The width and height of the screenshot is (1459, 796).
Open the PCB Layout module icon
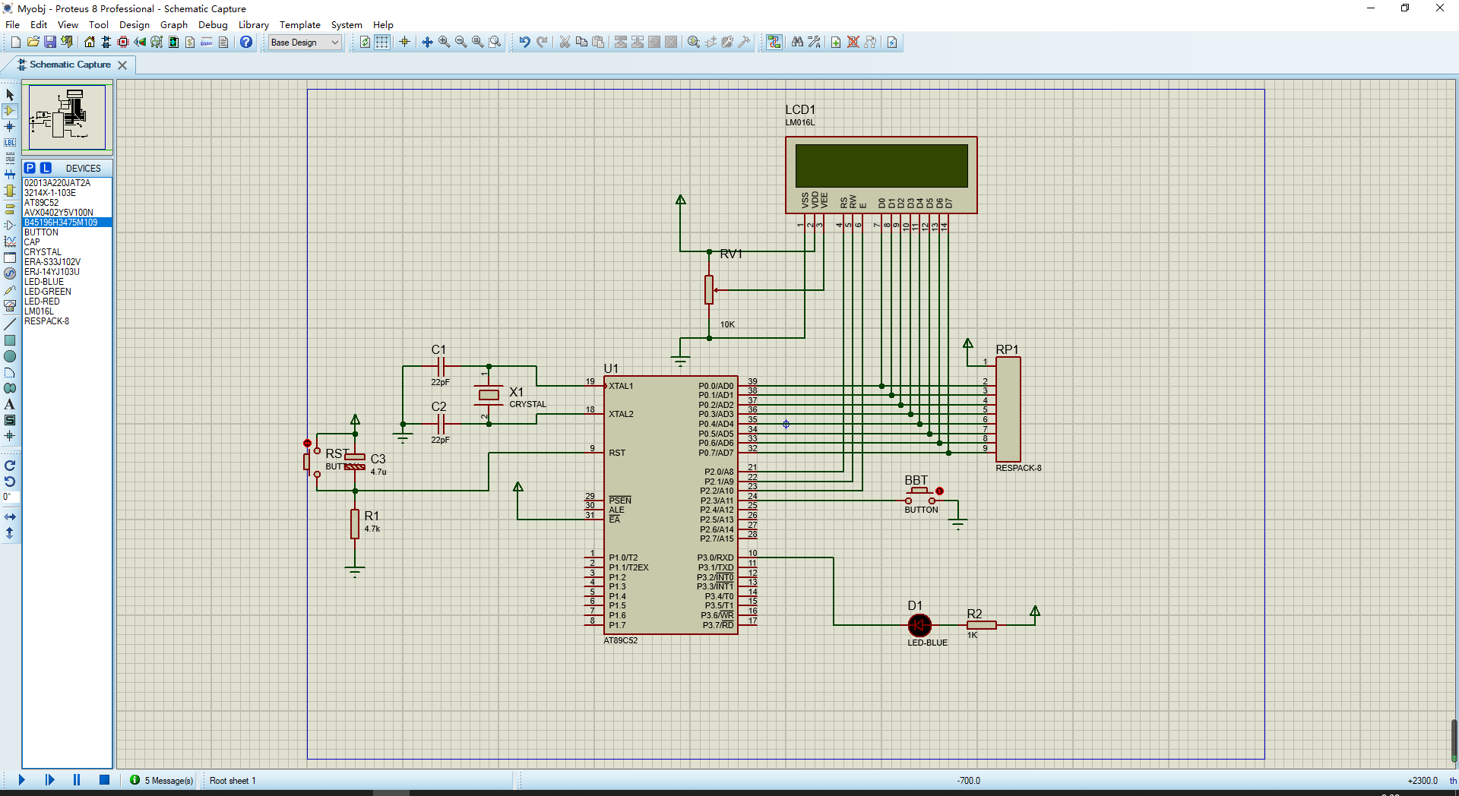[123, 43]
